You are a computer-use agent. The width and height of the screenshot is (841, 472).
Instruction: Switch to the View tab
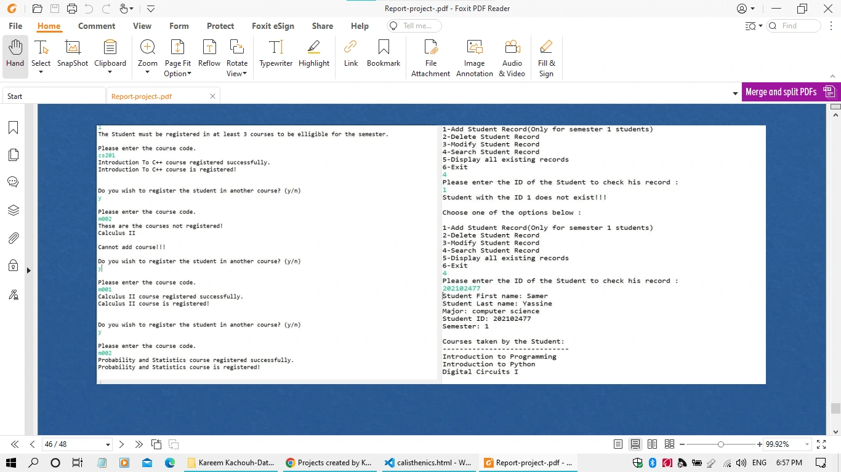click(142, 26)
